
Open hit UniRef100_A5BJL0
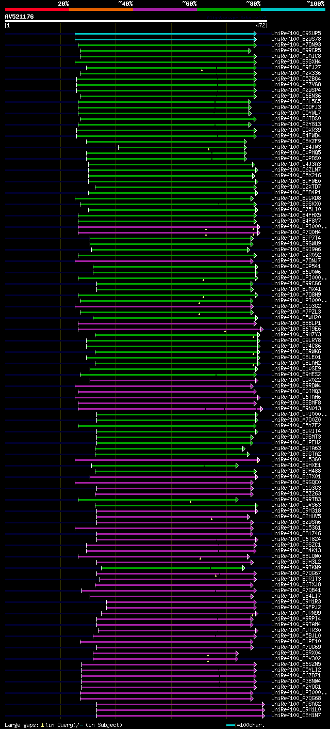coord(296,636)
